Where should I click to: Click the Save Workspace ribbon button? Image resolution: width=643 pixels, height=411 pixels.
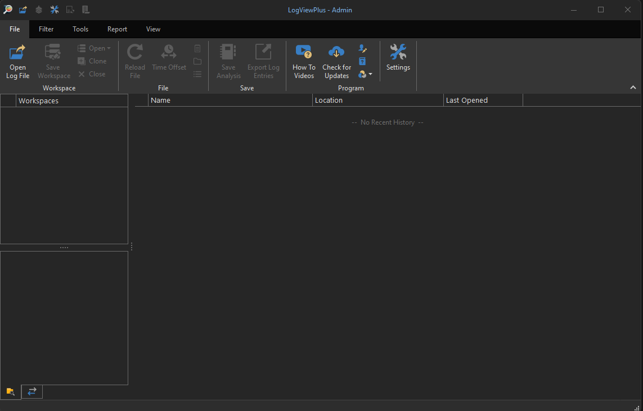point(53,61)
